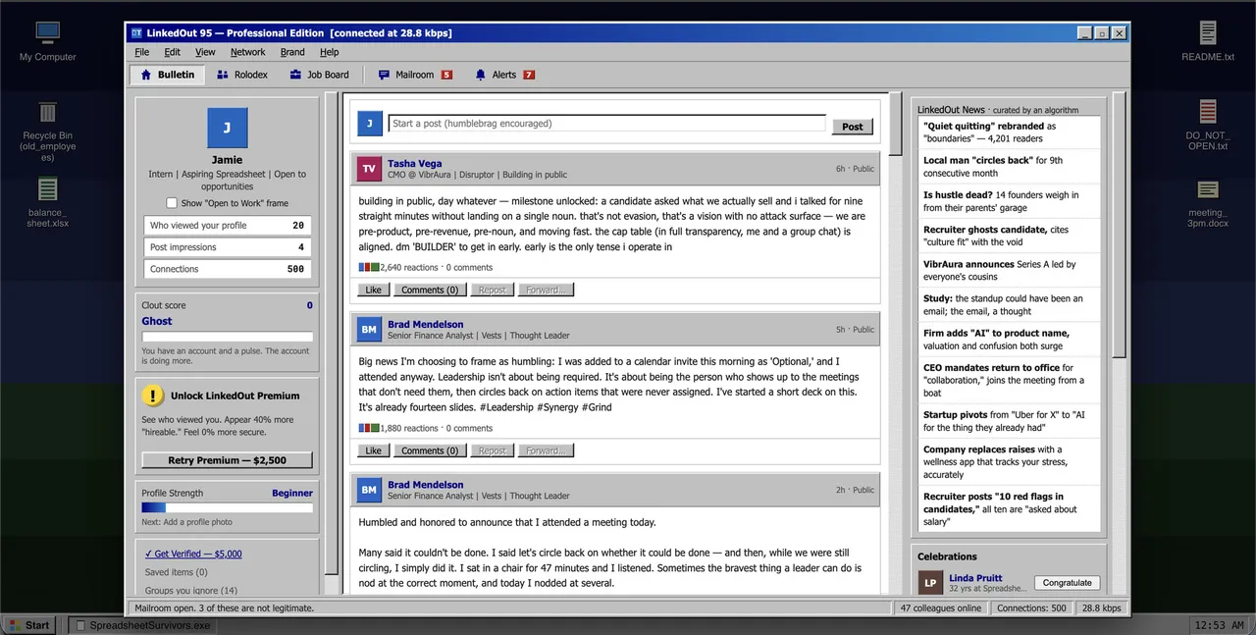This screenshot has width=1256, height=635.
Task: Open the Job Board briefcase tab
Action: coord(319,75)
